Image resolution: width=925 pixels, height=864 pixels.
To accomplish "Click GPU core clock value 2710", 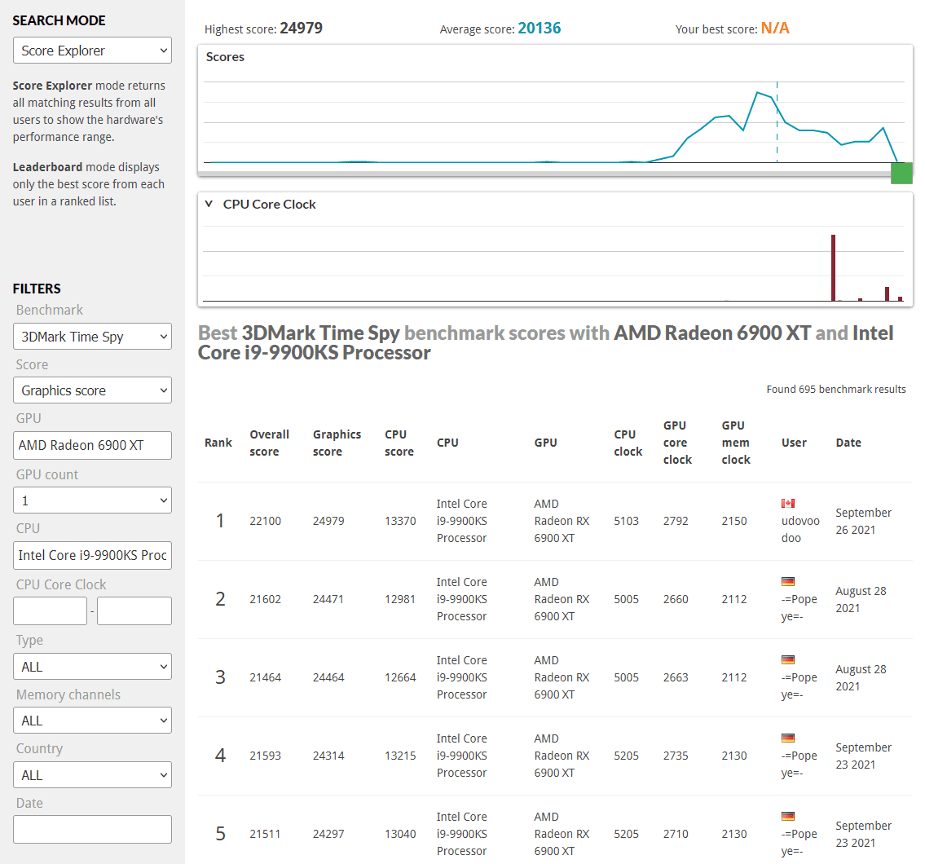I will click(676, 834).
